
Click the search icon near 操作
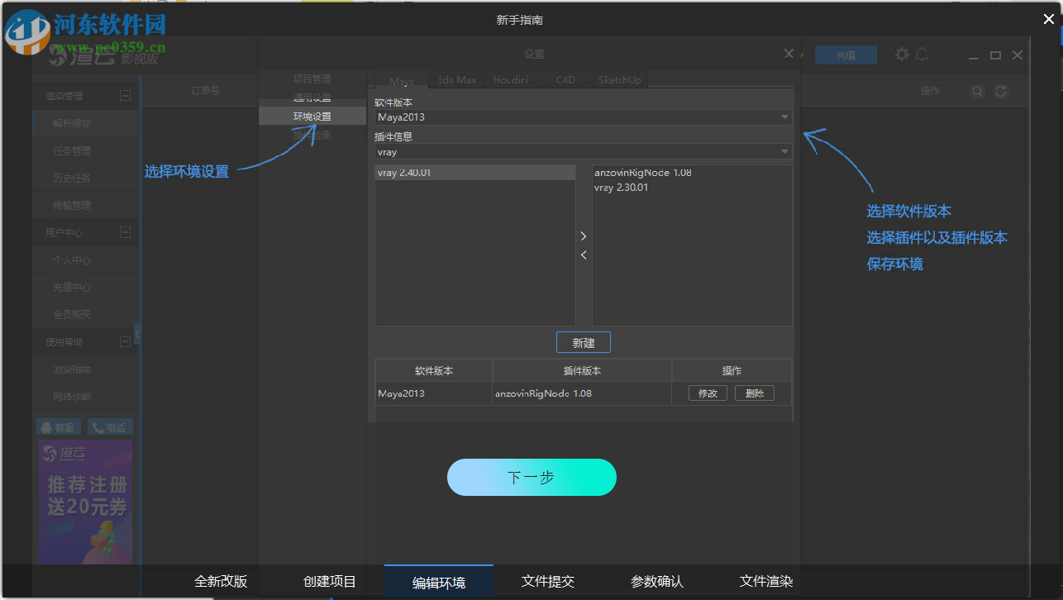click(x=977, y=91)
